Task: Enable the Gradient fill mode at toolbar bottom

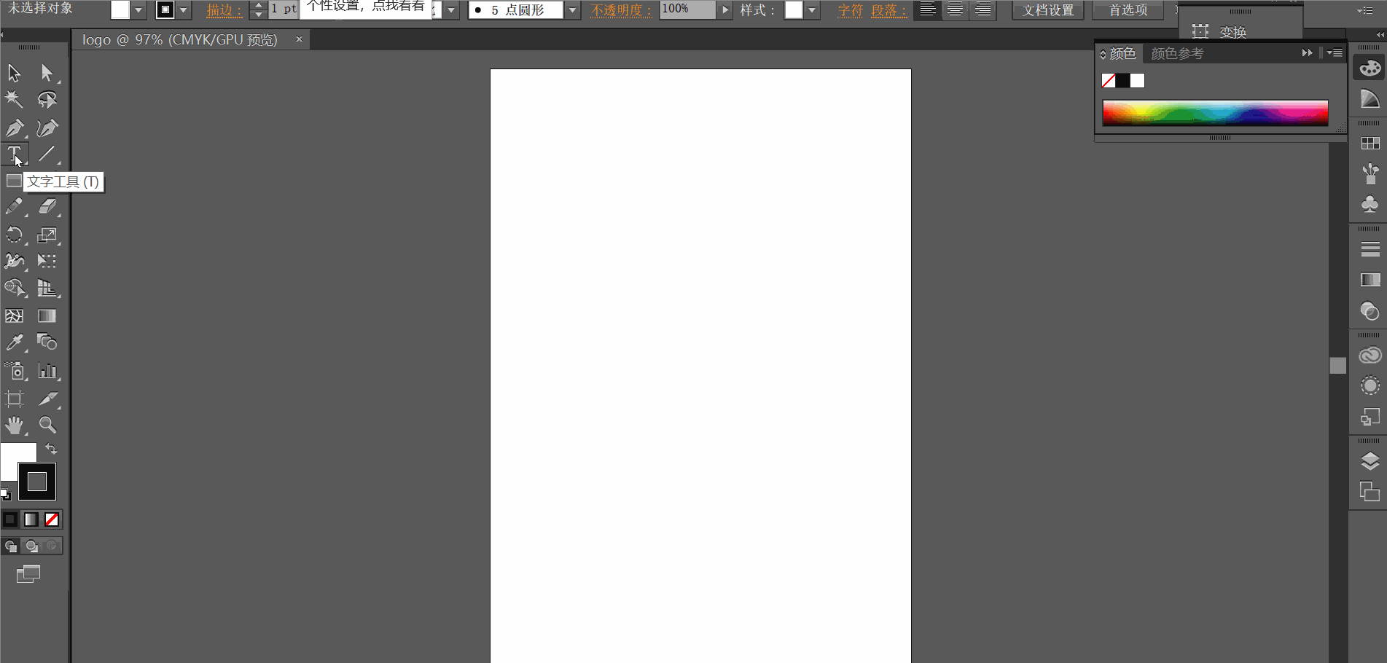Action: tap(31, 519)
